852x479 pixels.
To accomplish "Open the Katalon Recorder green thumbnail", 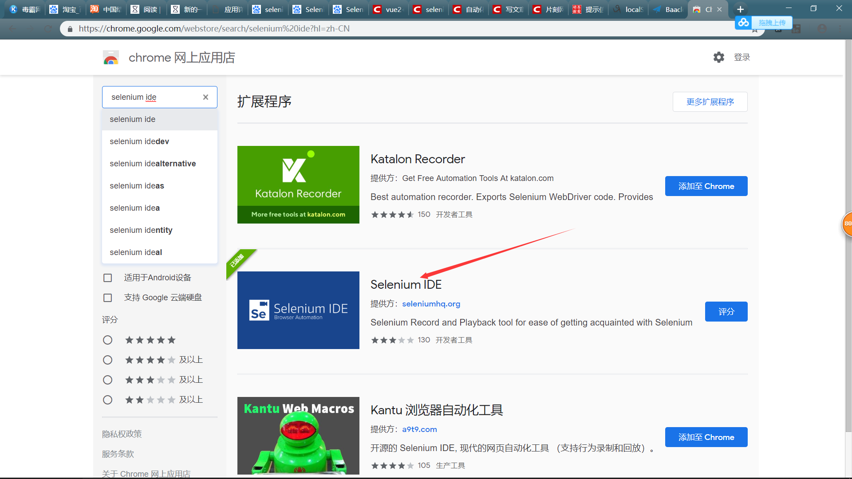I will 298,185.
